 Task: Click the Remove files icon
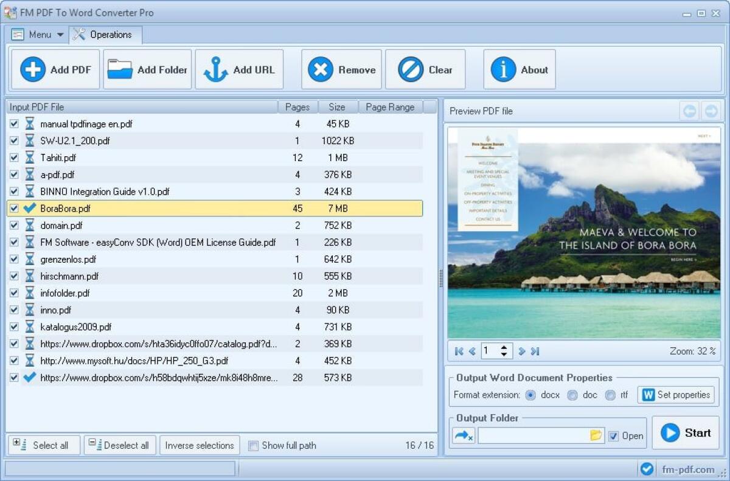(x=321, y=69)
